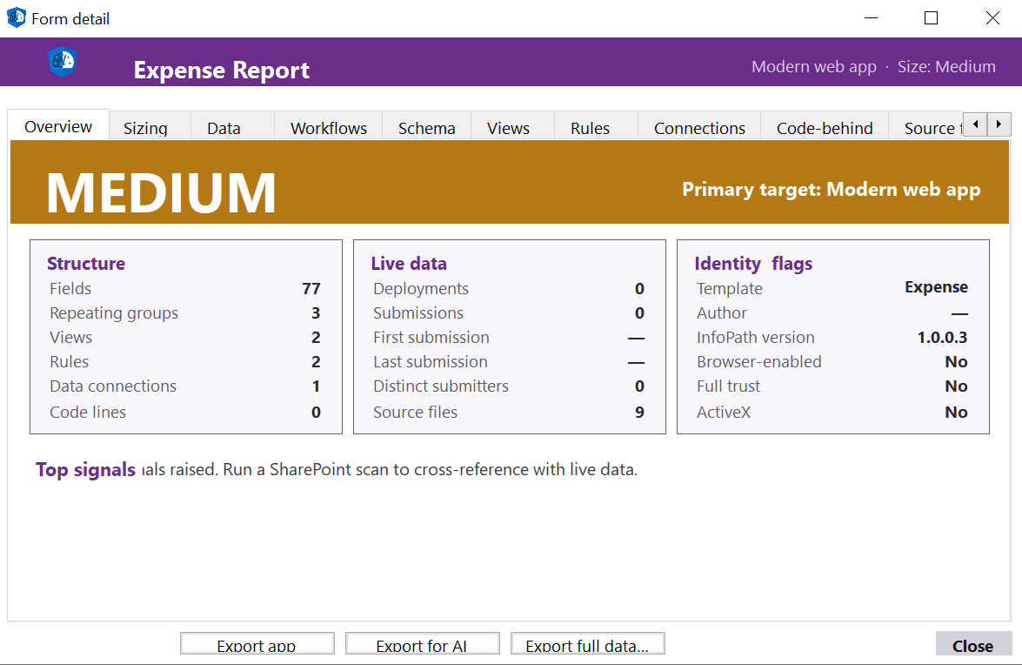This screenshot has height=665, width=1022.
Task: Click the left tab-scroll arrow
Action: tap(976, 124)
